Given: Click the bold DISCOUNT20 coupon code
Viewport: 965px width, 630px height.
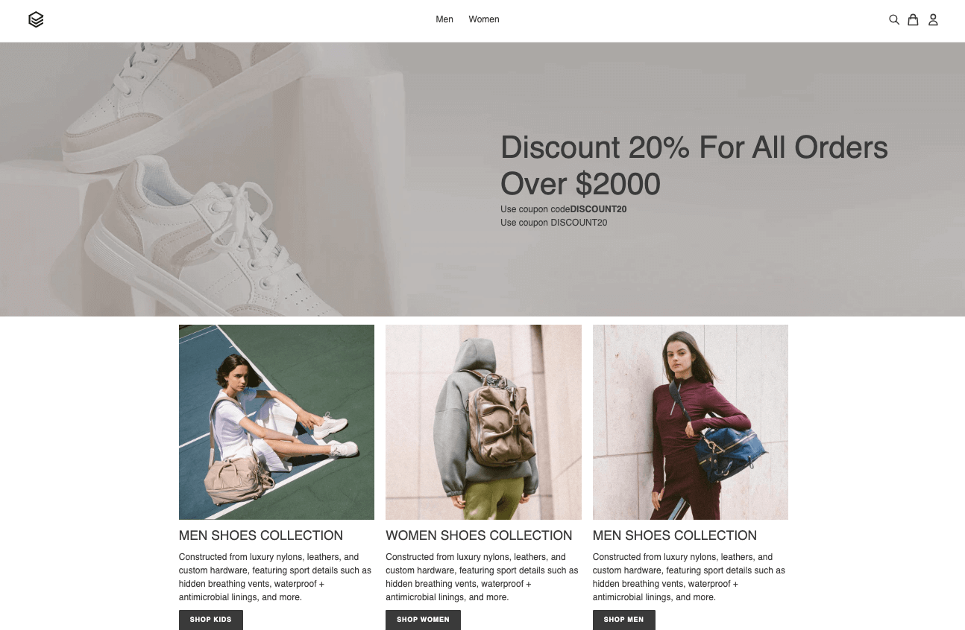Looking at the screenshot, I should (598, 209).
